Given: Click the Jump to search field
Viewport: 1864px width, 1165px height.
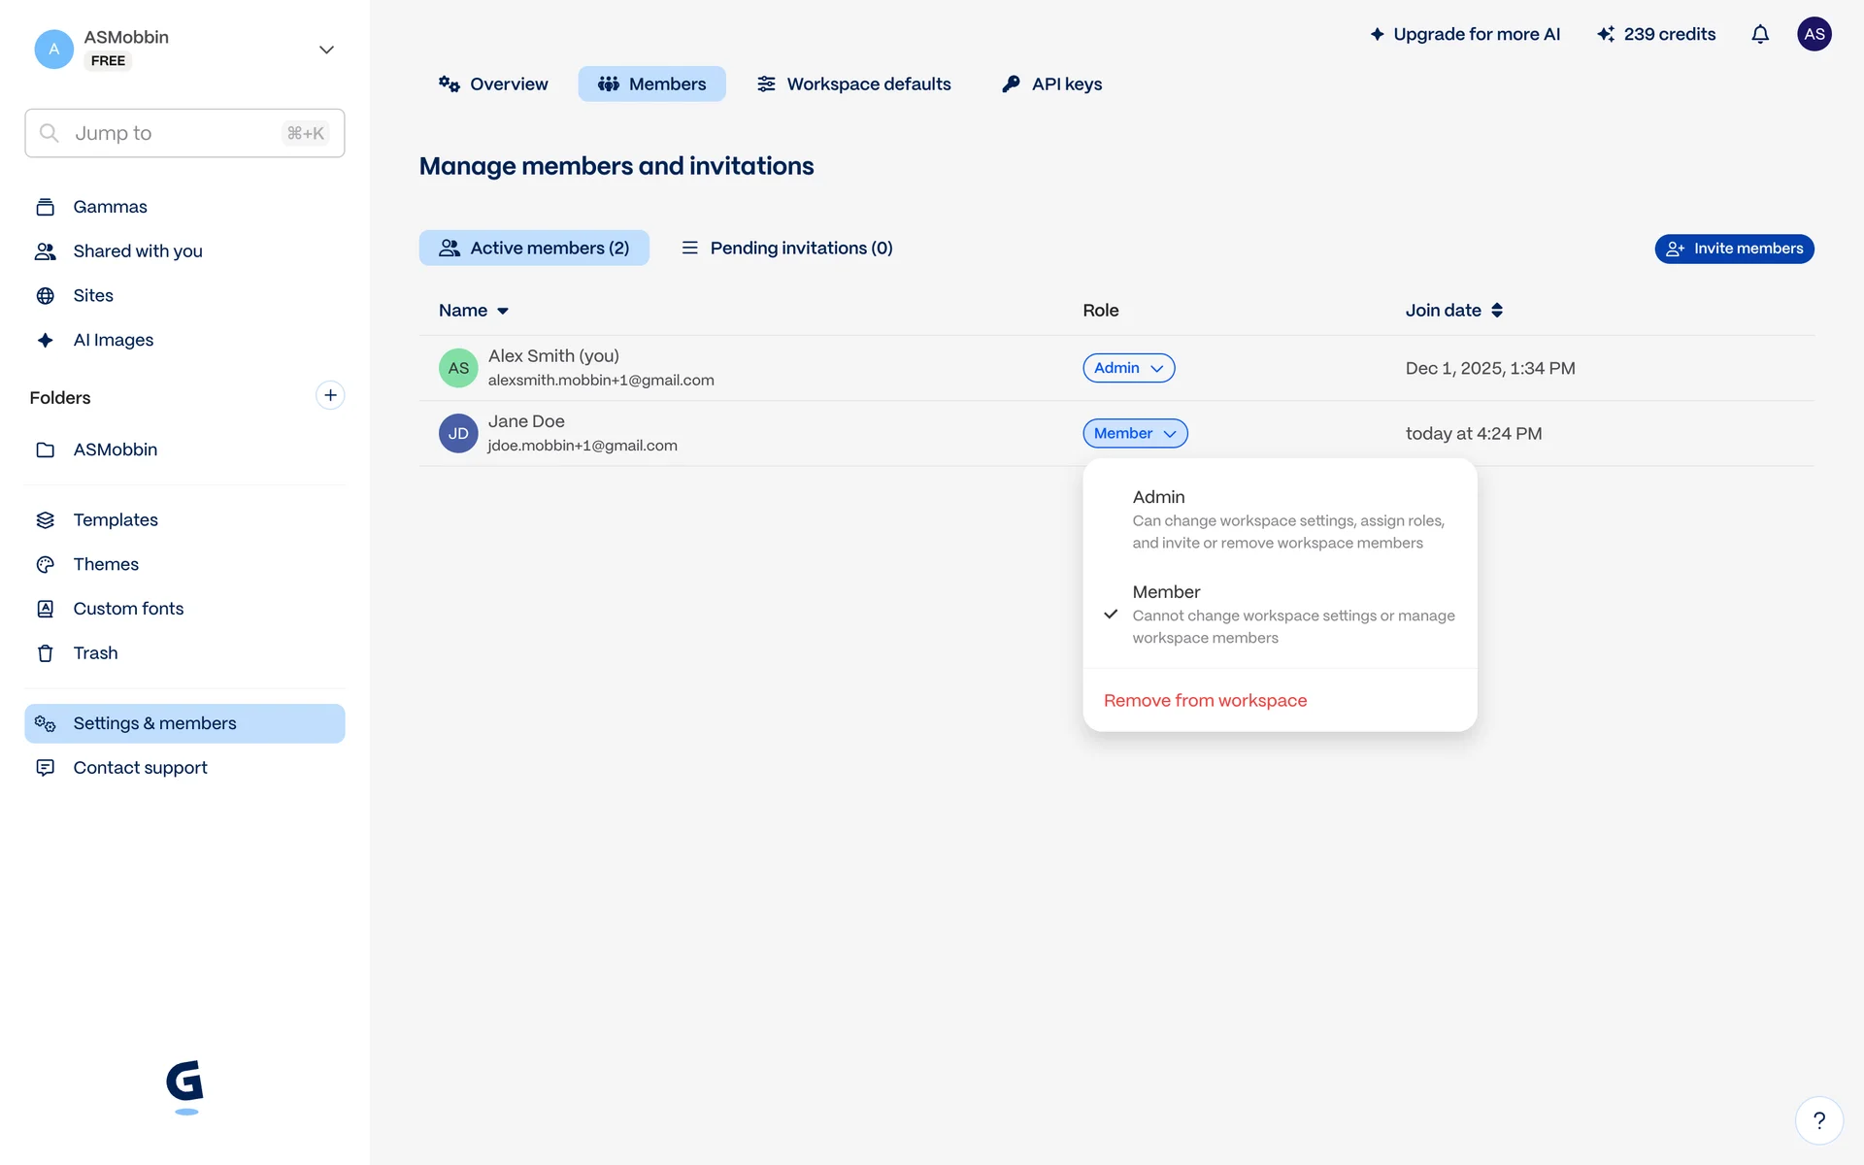Looking at the screenshot, I should point(184,133).
